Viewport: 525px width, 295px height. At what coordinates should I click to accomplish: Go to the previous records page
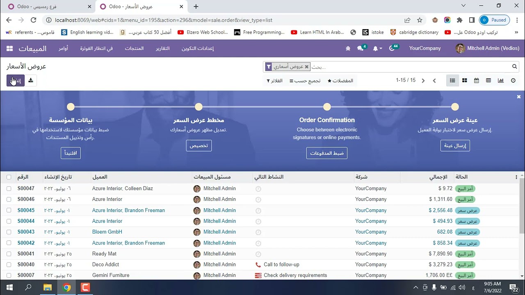[434, 80]
